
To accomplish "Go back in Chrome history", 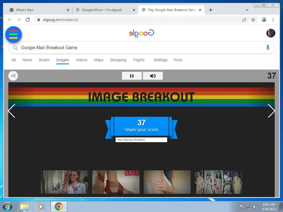I will (x=10, y=20).
